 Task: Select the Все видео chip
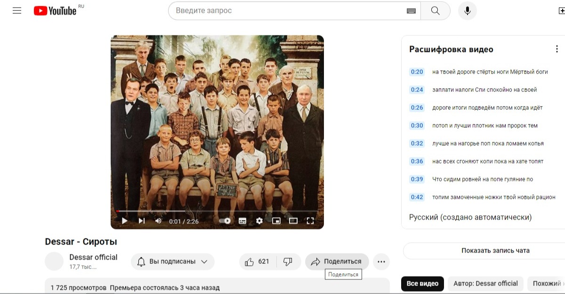tap(422, 284)
